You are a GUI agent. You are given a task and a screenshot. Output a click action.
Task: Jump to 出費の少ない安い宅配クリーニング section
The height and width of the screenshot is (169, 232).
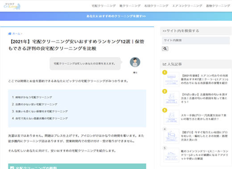coord(36,105)
